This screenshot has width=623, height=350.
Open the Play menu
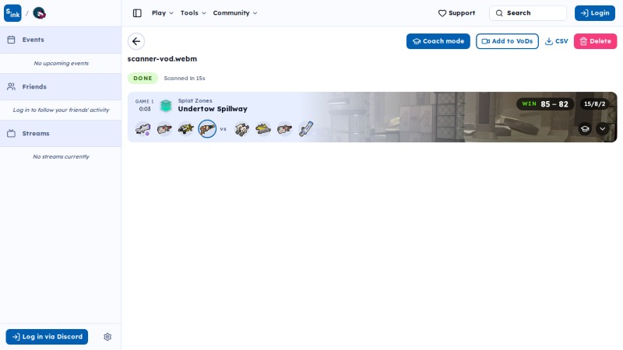(162, 13)
